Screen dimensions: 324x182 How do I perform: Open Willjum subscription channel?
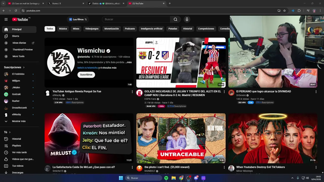coord(19,81)
